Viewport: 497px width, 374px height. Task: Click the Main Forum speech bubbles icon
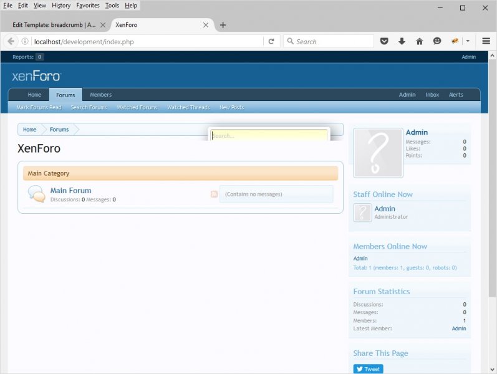tap(36, 194)
